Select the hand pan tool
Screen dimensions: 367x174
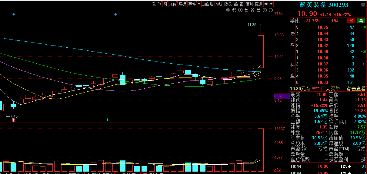234,10
